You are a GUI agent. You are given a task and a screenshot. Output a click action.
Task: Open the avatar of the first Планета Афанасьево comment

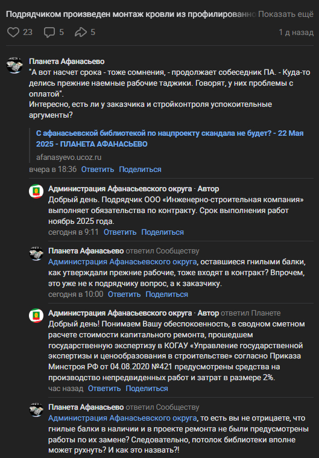pyautogui.click(x=14, y=65)
